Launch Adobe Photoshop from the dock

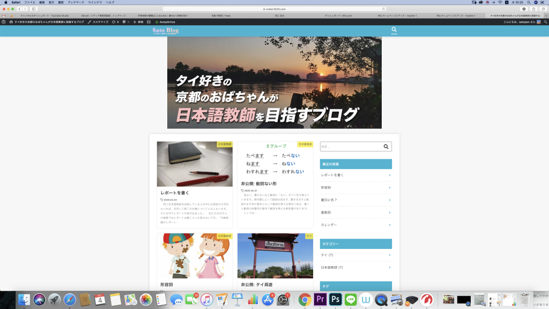click(x=336, y=299)
